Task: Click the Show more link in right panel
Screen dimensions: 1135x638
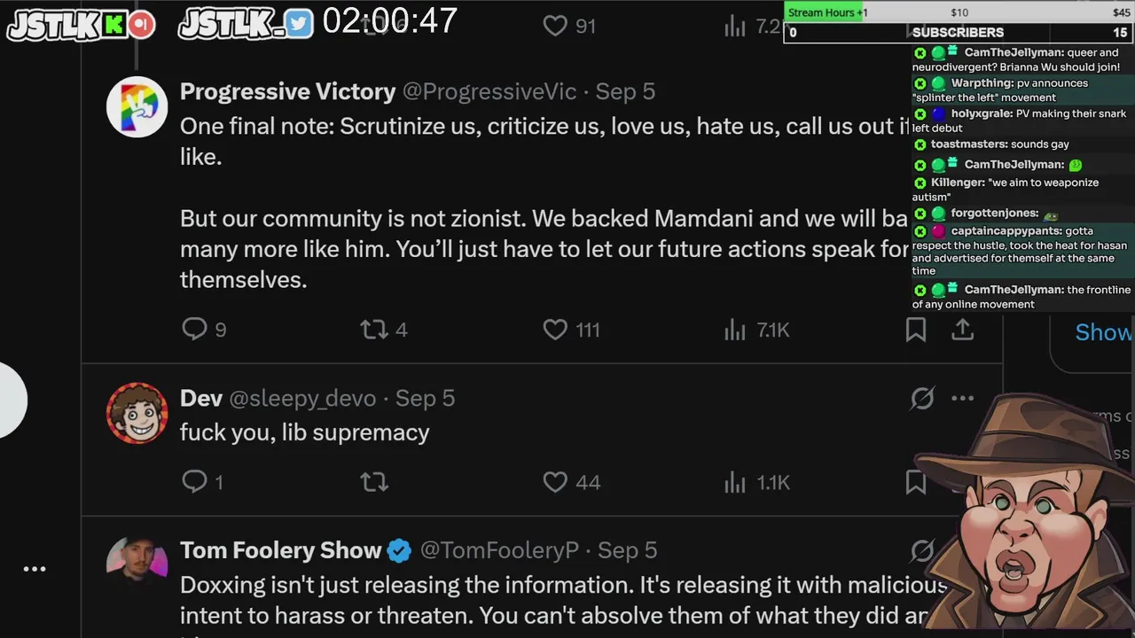Action: [x=1104, y=332]
